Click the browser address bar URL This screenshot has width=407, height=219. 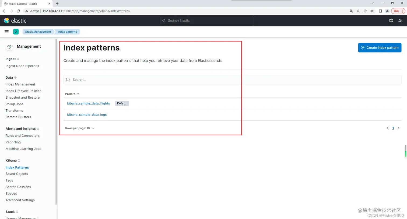(x=86, y=11)
